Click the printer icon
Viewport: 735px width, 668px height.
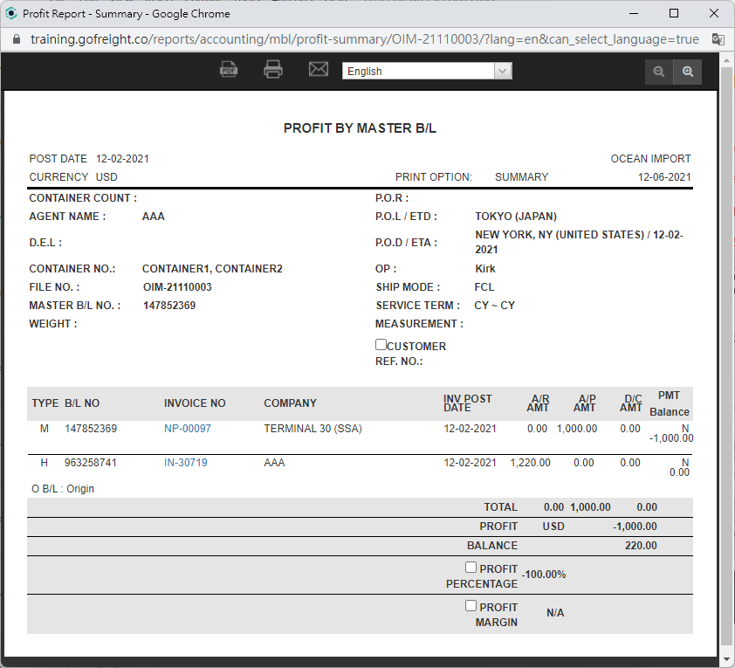273,70
